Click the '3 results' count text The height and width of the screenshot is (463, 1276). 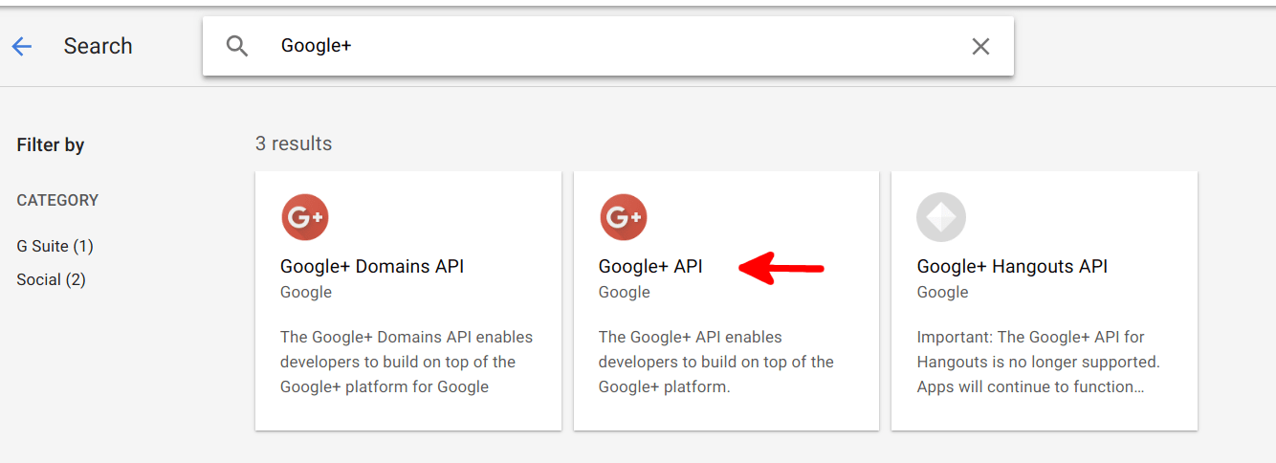(x=294, y=143)
